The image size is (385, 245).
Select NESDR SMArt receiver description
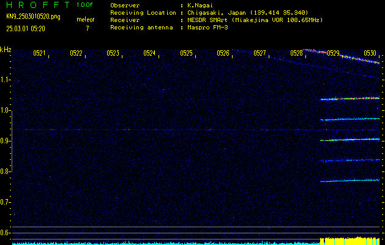(x=255, y=20)
